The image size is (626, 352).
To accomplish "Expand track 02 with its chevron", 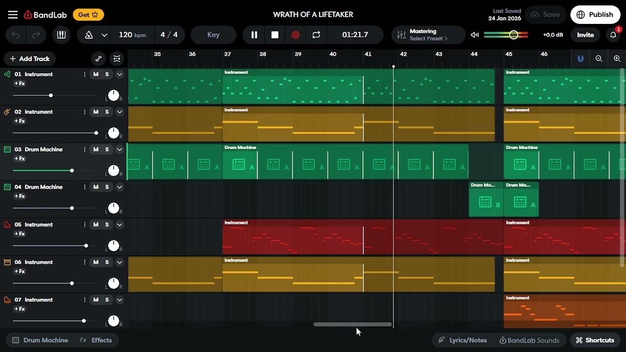I will [x=119, y=112].
